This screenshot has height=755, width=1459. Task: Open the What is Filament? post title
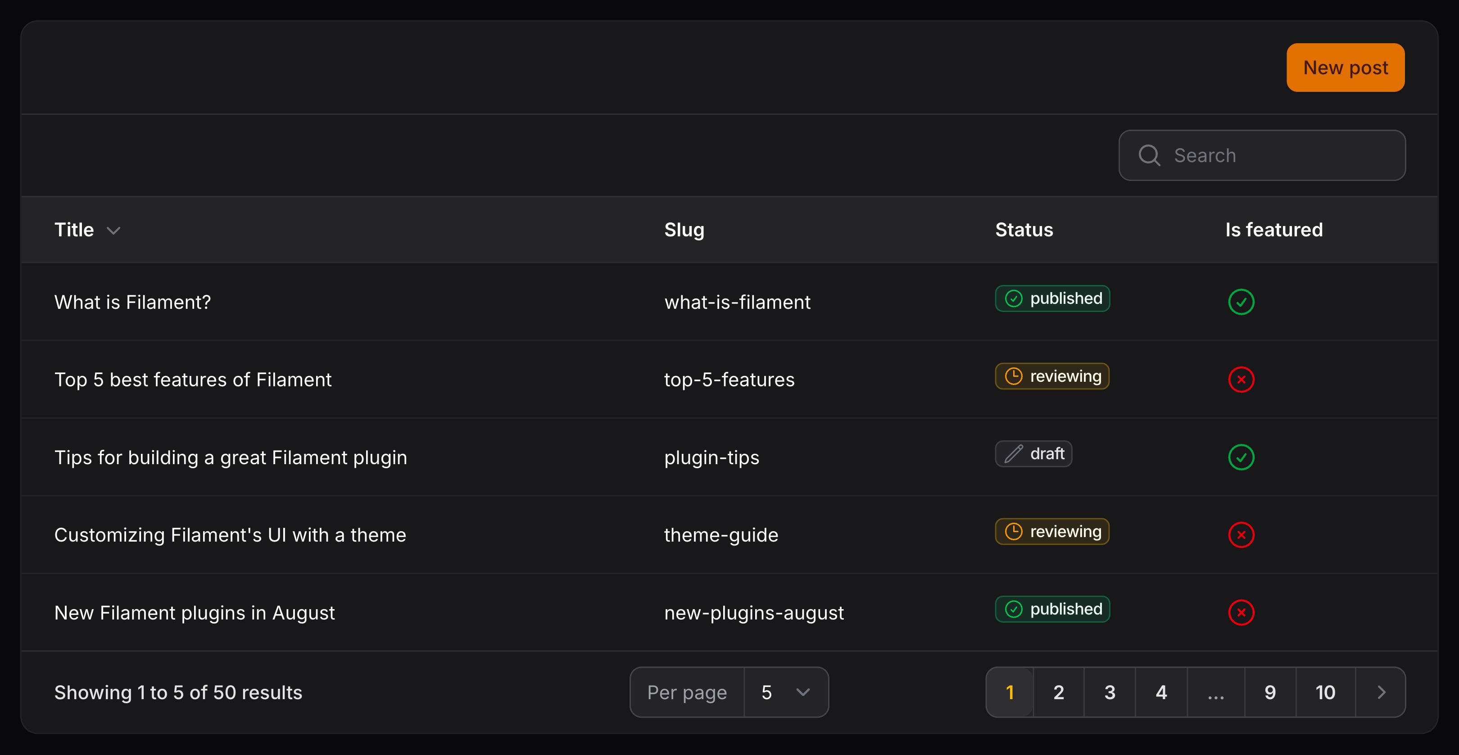(x=132, y=303)
